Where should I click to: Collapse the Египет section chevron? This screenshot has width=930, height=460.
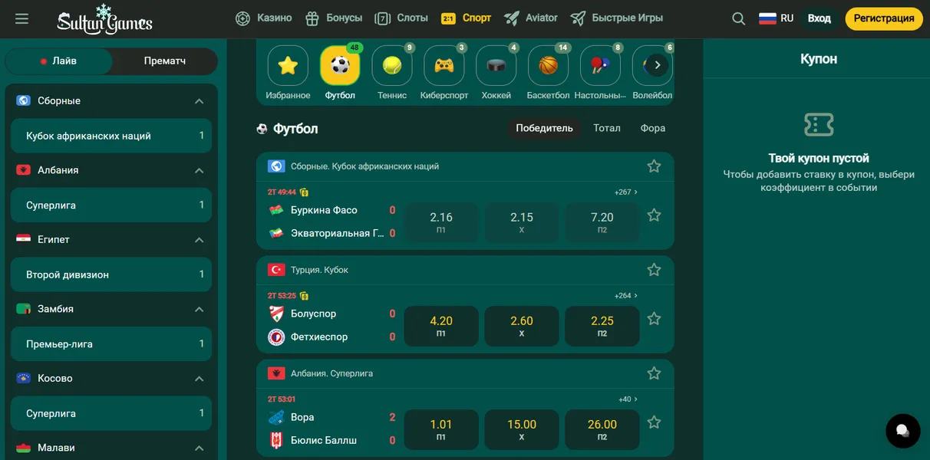199,240
